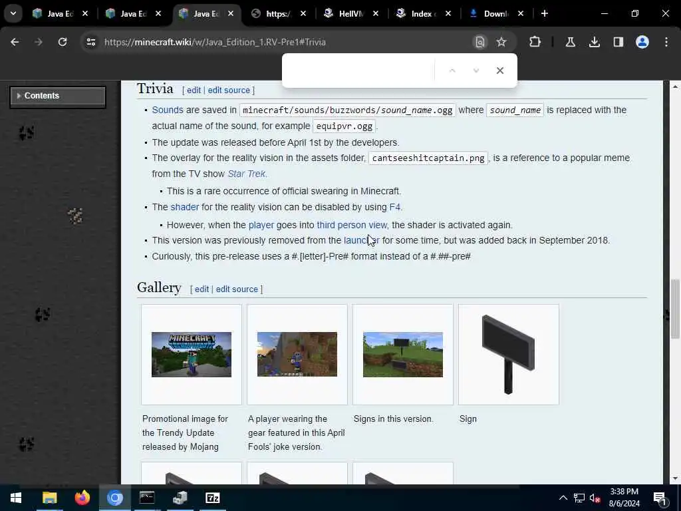Open the tab search dropdown arrow
Viewport: 681px width, 511px height.
click(x=13, y=13)
